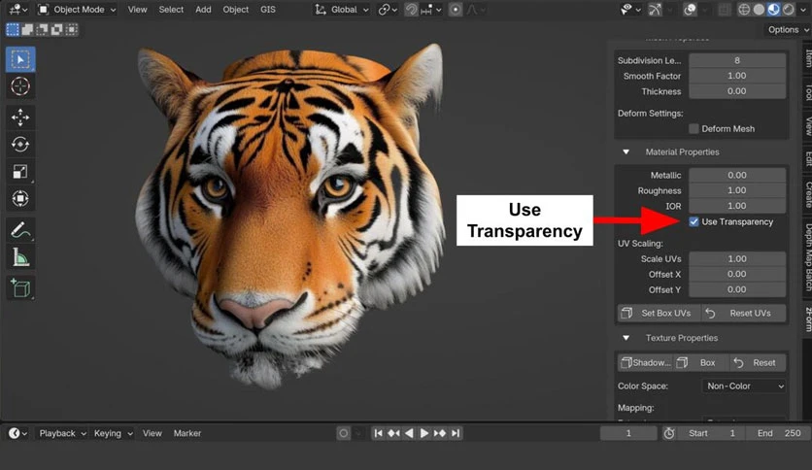Click Reset in Texture Properties
812x470 pixels.
click(x=758, y=363)
